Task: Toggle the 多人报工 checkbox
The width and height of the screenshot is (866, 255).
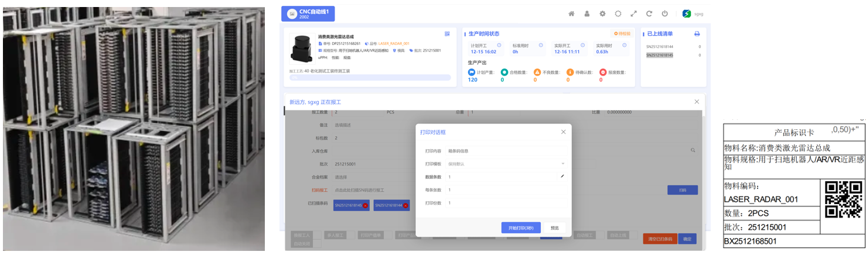Action: [350, 235]
